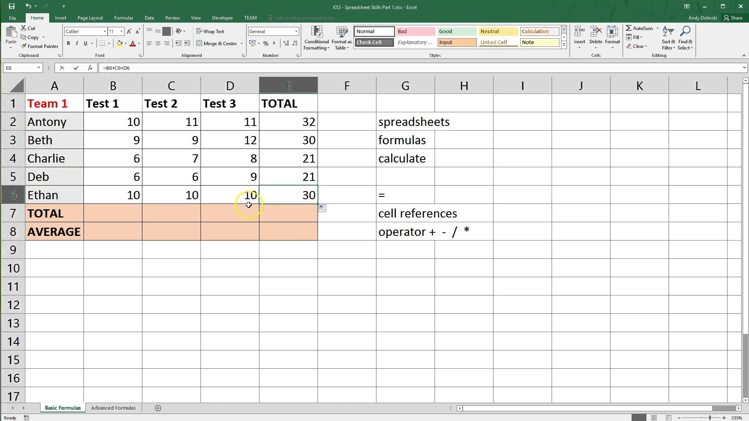Toggle Bold formatting on selection
This screenshot has height=421, width=749.
click(x=68, y=43)
